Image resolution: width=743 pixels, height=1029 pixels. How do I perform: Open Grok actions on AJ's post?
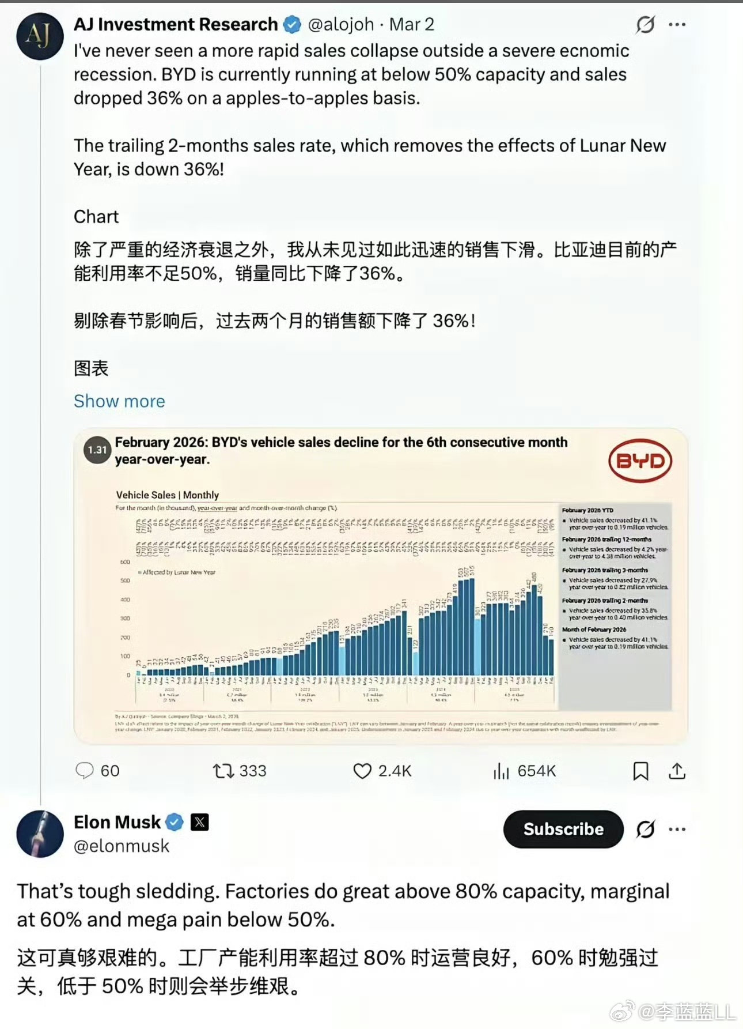click(x=645, y=24)
